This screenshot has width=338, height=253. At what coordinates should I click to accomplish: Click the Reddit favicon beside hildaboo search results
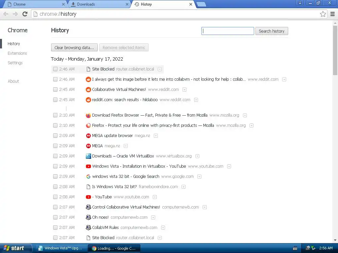click(88, 100)
